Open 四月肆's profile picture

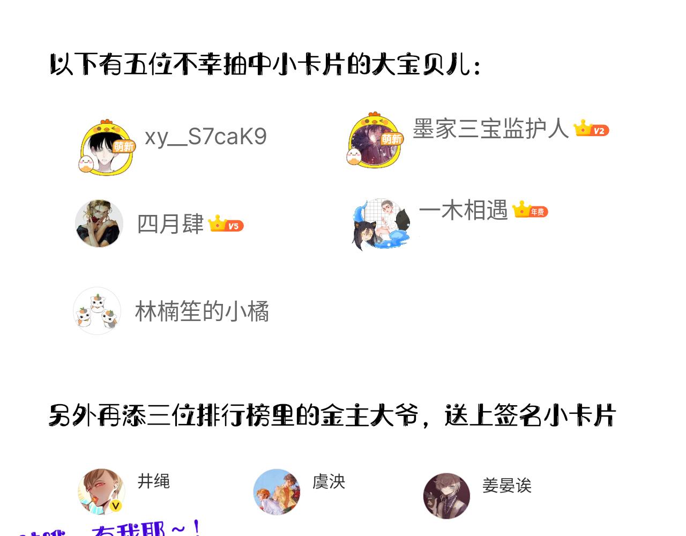pos(99,224)
